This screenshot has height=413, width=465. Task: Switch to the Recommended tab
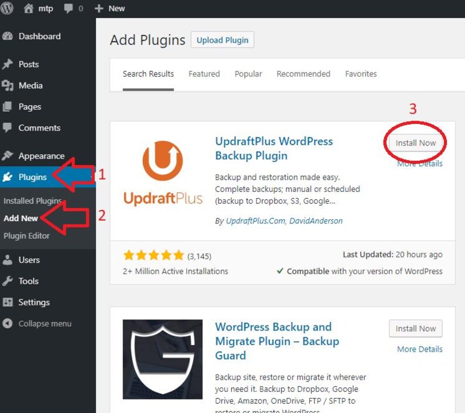pos(303,74)
